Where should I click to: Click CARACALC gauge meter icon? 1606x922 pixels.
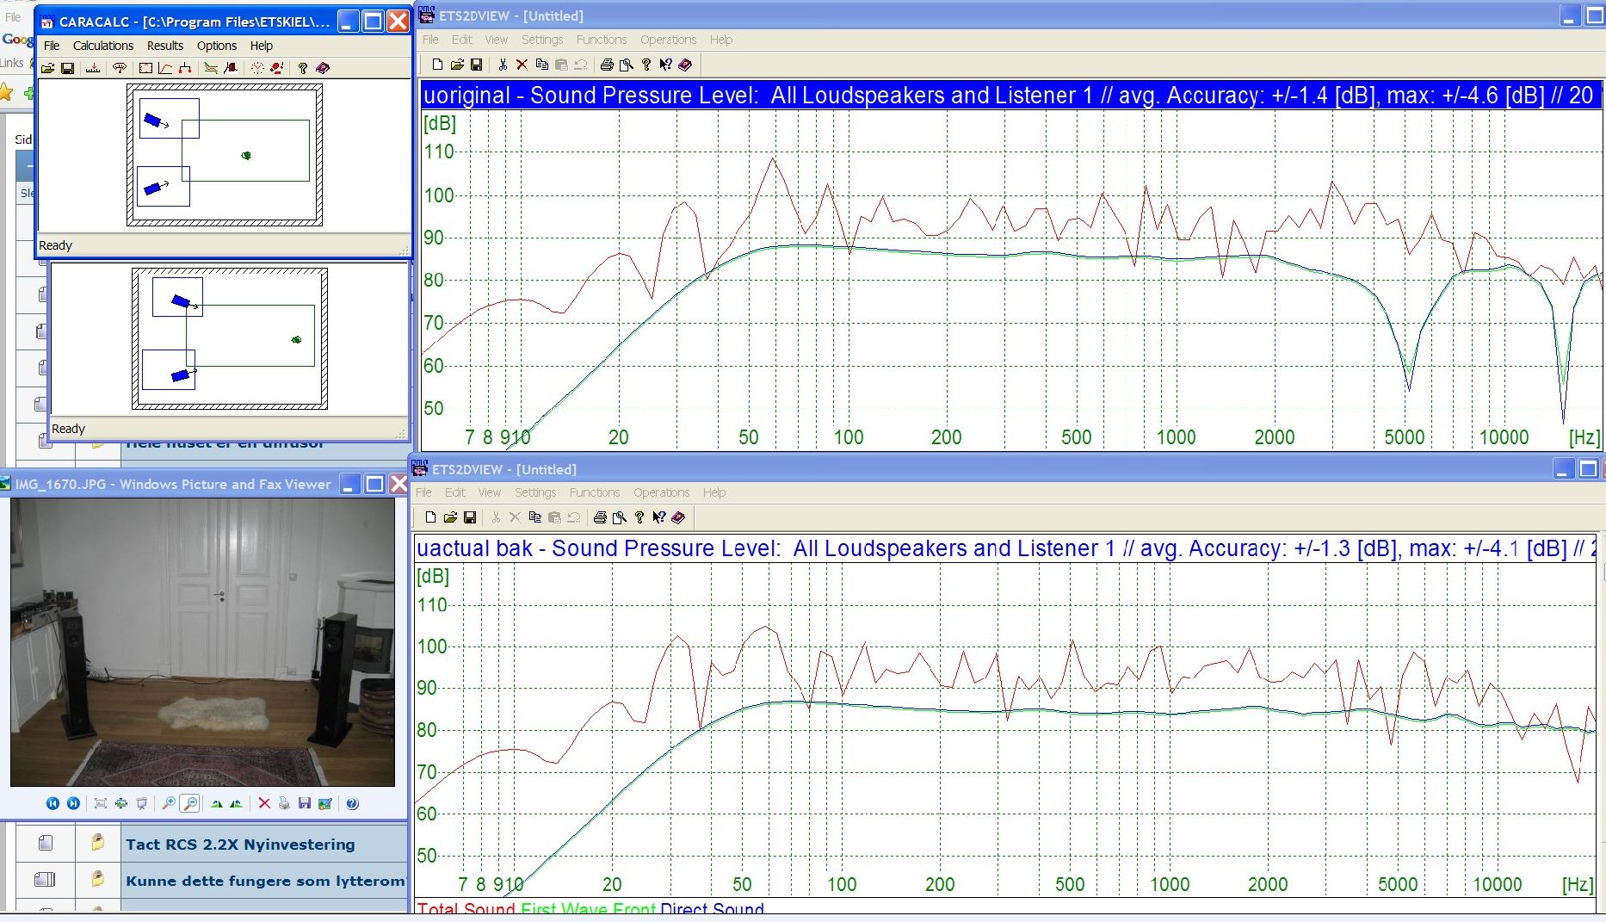[120, 68]
